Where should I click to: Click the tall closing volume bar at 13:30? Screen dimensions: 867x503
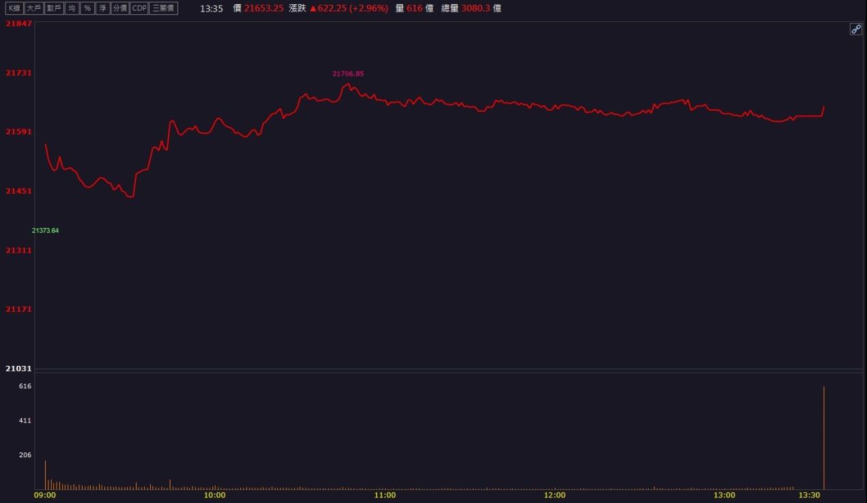point(824,438)
